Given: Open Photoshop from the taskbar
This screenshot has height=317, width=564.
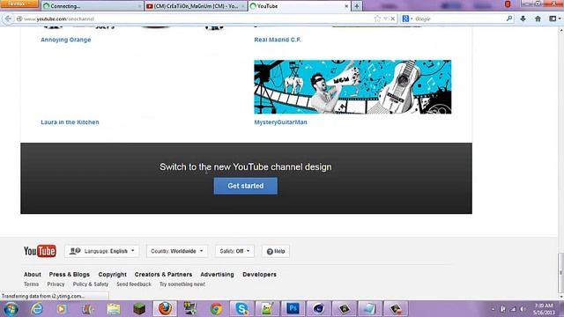Looking at the screenshot, I should coord(293,309).
